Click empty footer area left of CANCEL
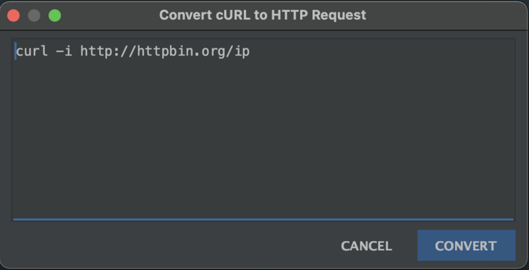Screen dimensions: 529x270 point(169,246)
